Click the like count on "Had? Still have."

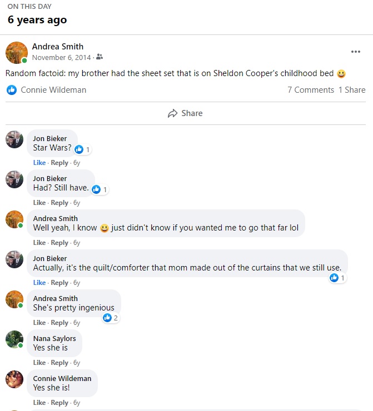point(100,189)
